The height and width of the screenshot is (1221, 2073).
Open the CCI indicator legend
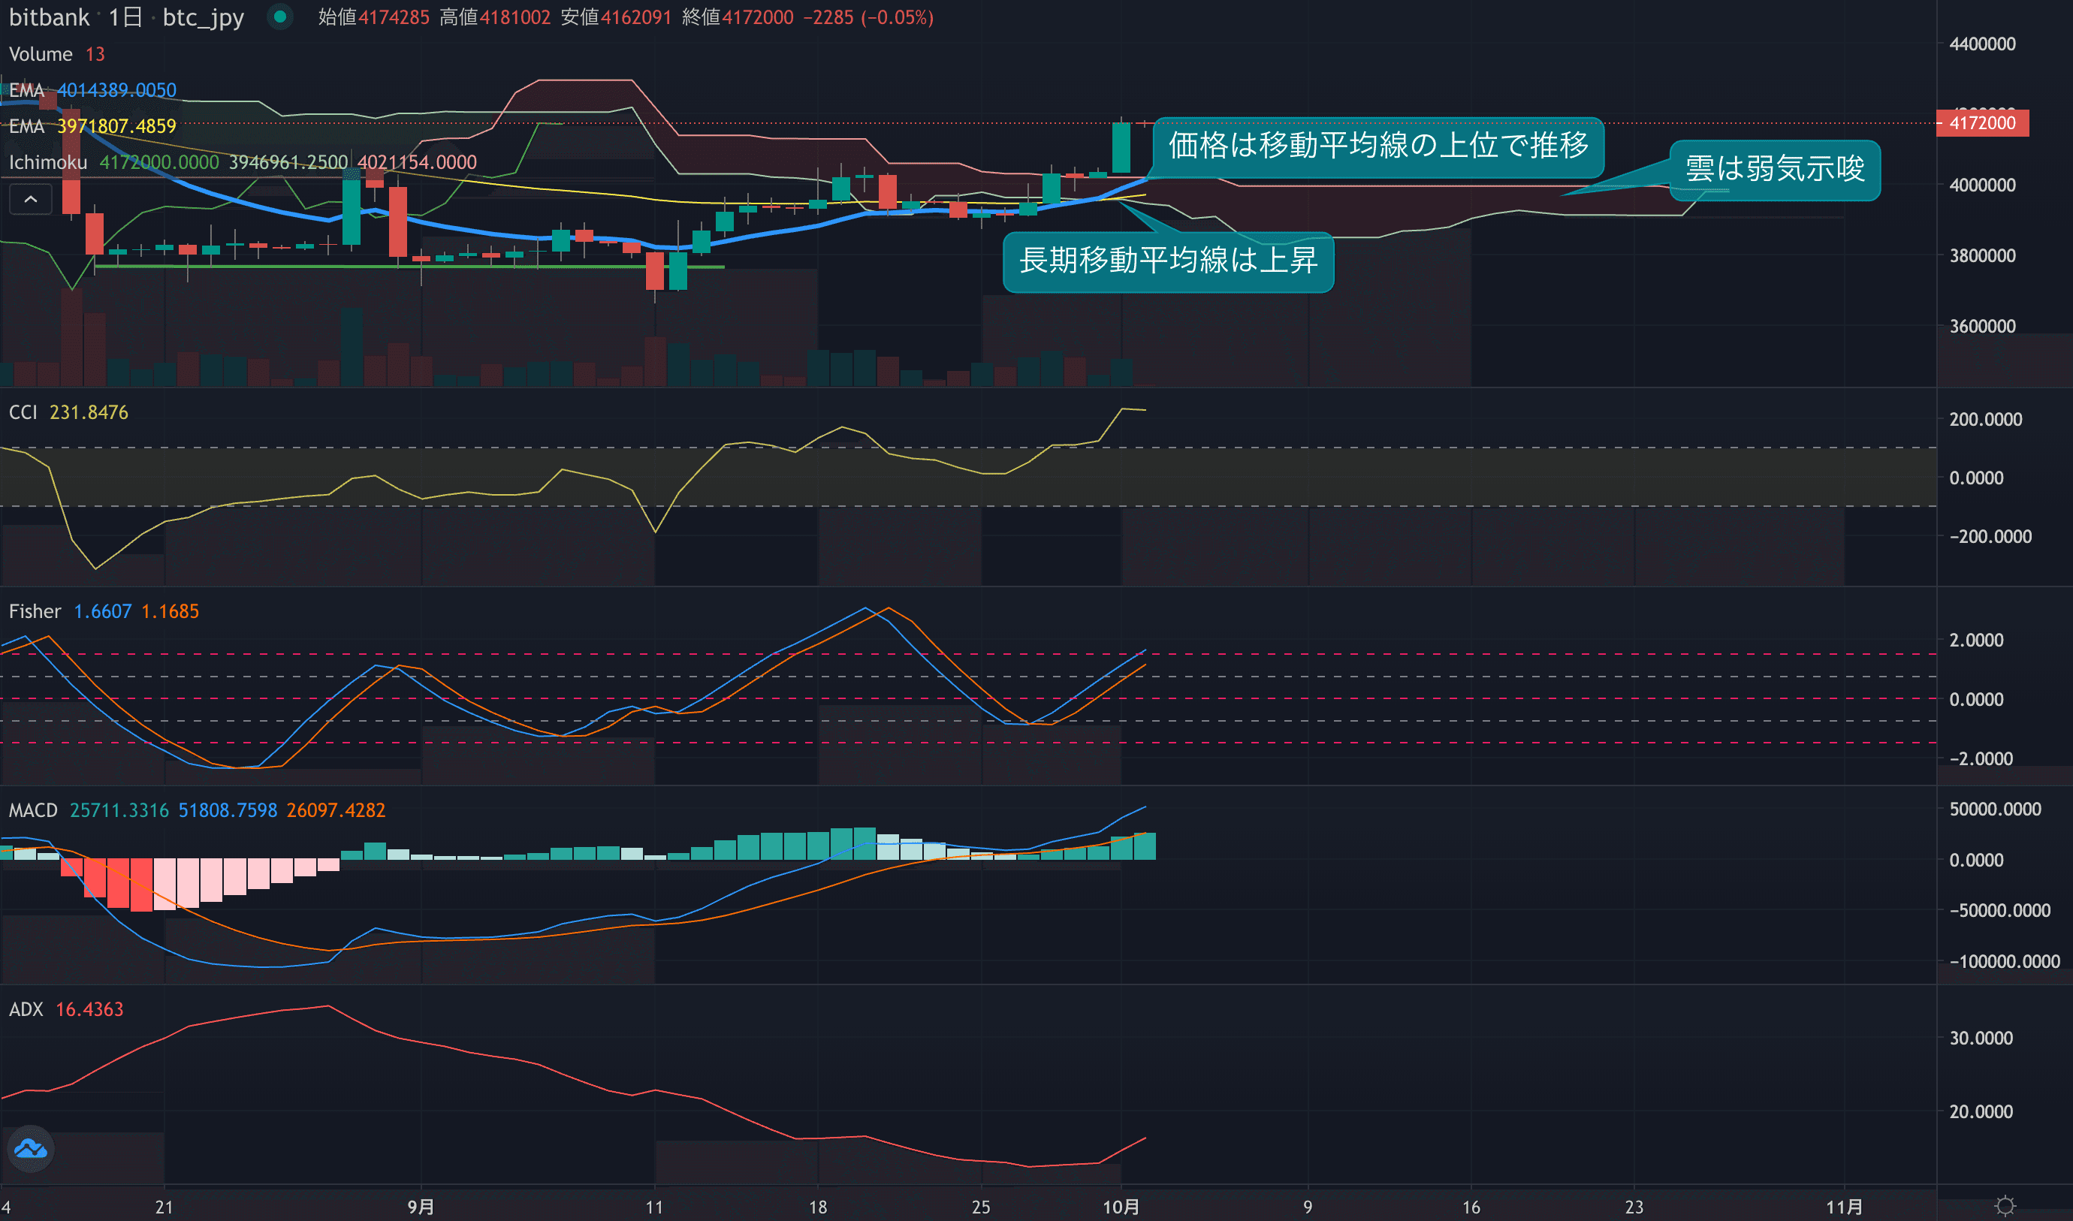[23, 412]
